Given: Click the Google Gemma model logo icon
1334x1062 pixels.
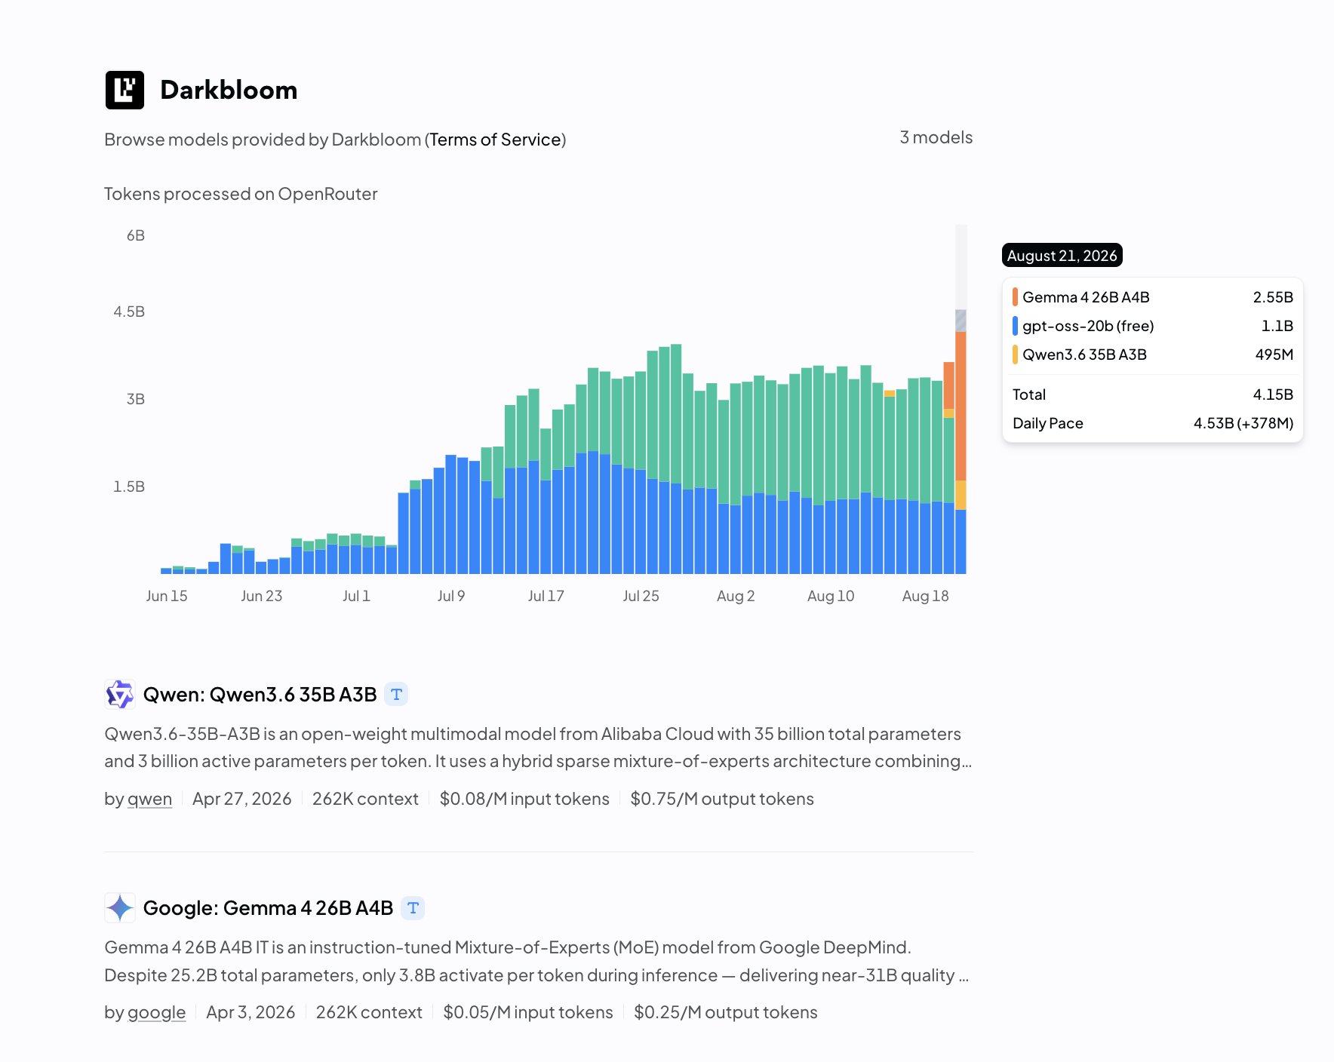Looking at the screenshot, I should pyautogui.click(x=120, y=907).
